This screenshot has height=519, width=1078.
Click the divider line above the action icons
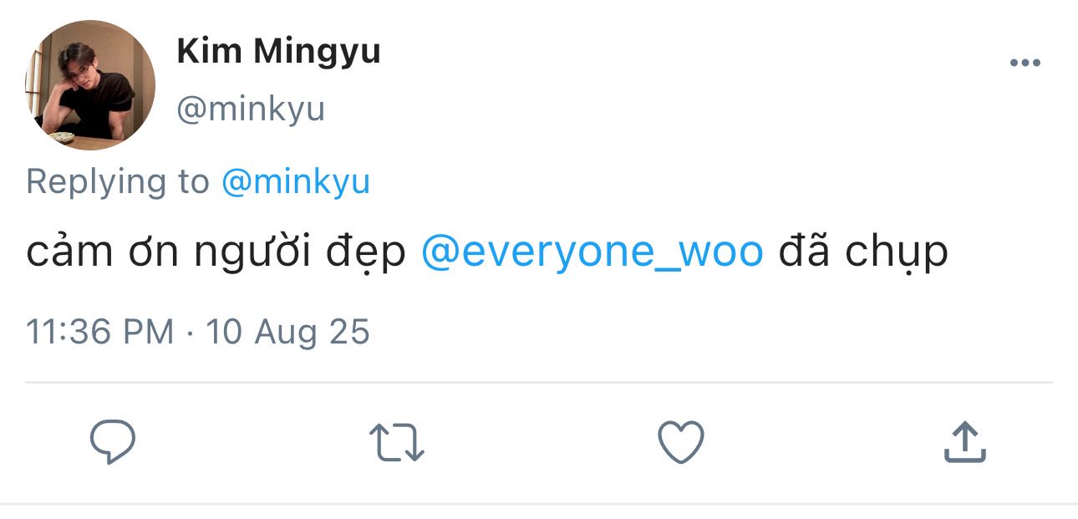tap(538, 383)
